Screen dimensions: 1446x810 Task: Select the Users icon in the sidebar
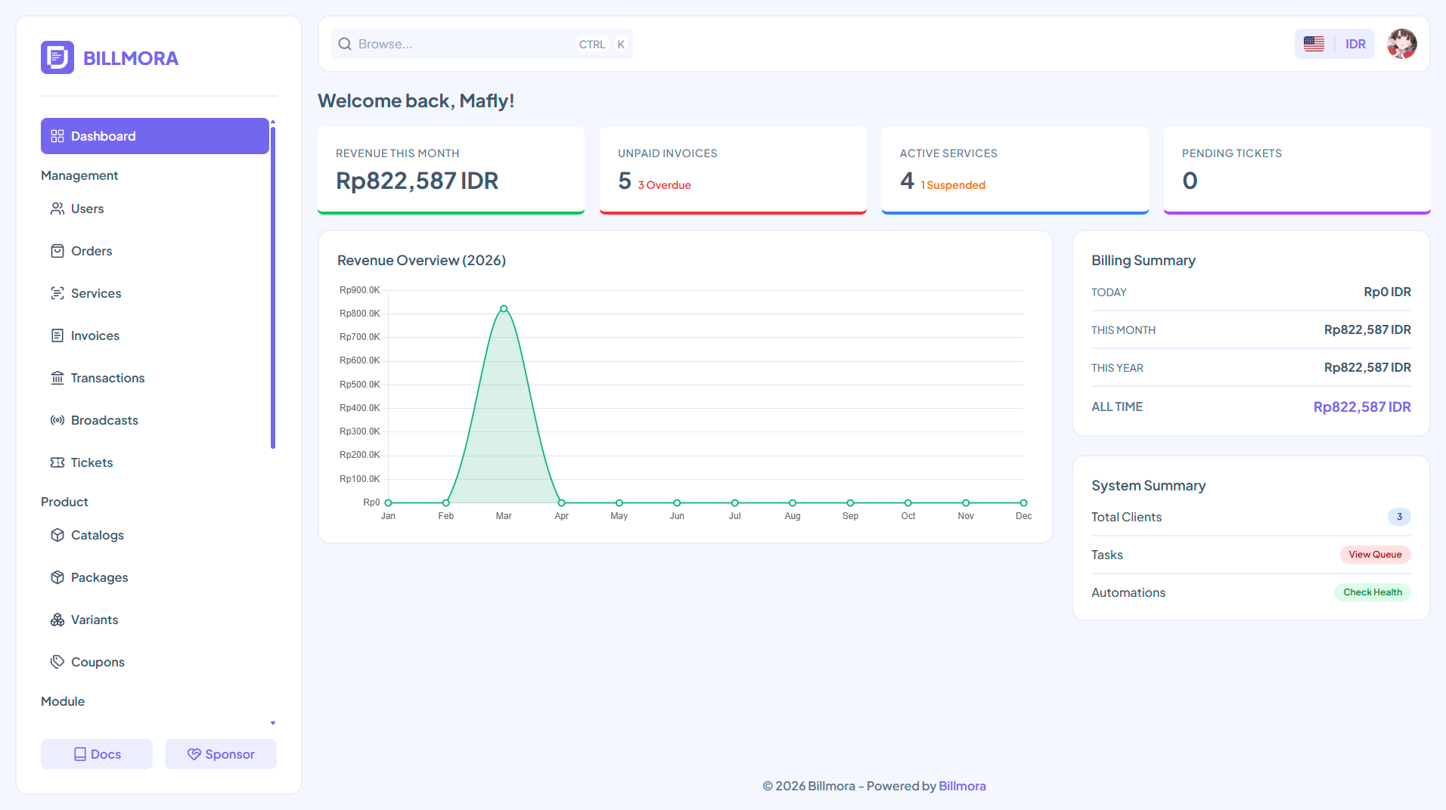point(58,209)
